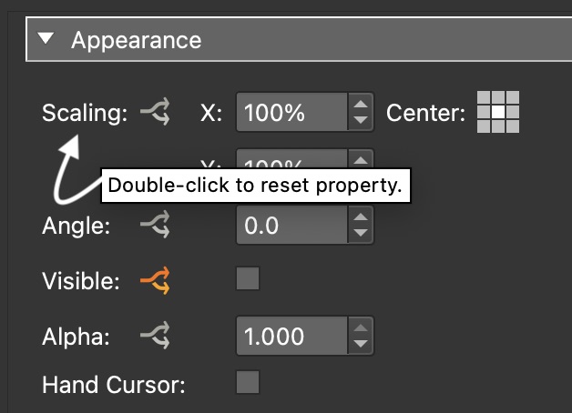
Task: Collapse the Appearance section
Action: point(47,40)
